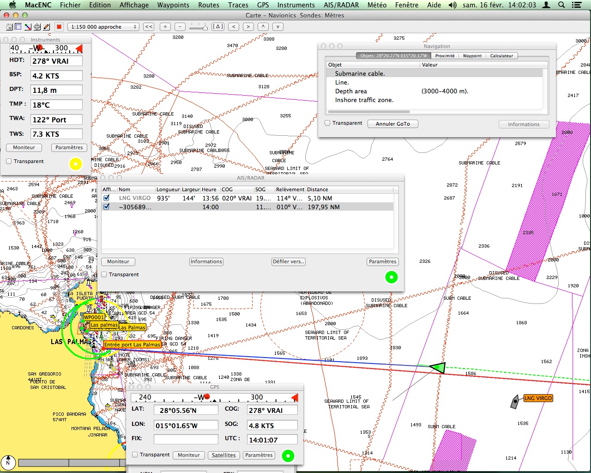Open the Waypoints menu
This screenshot has width=591, height=473.
point(173,5)
